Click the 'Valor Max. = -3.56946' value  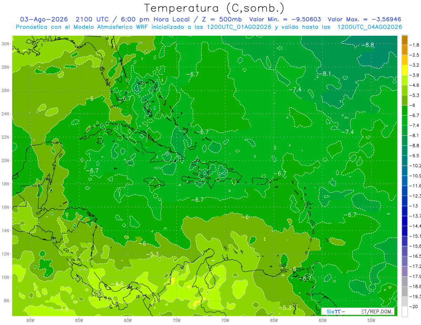364,19
